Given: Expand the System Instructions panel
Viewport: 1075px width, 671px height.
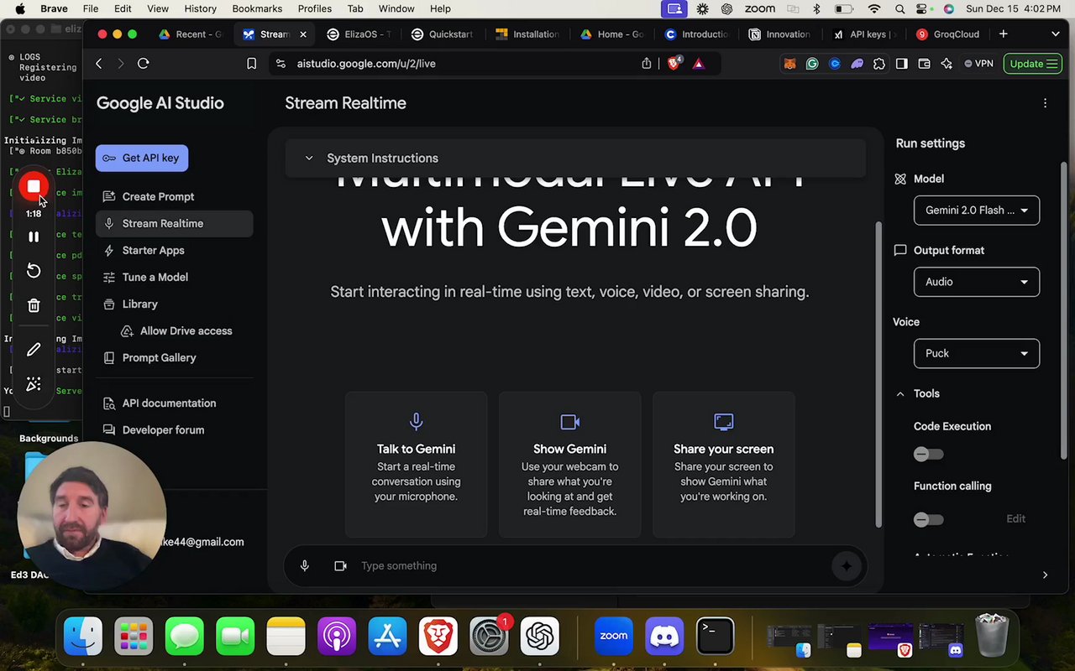Looking at the screenshot, I should (575, 158).
